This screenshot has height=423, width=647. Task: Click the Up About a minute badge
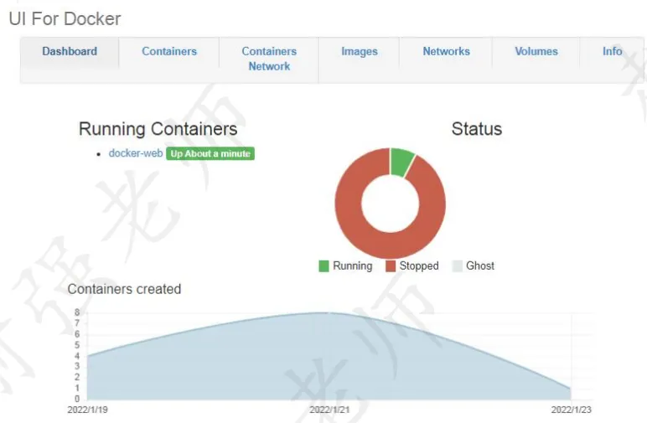(210, 153)
